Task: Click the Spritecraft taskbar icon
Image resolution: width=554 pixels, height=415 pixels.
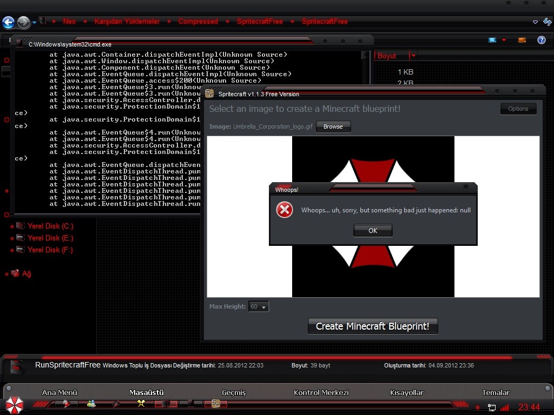Action: click(215, 403)
